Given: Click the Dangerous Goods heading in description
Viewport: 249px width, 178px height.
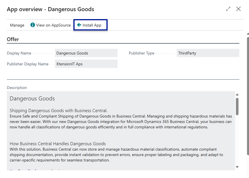Looking at the screenshot, I should pyautogui.click(x=32, y=99).
